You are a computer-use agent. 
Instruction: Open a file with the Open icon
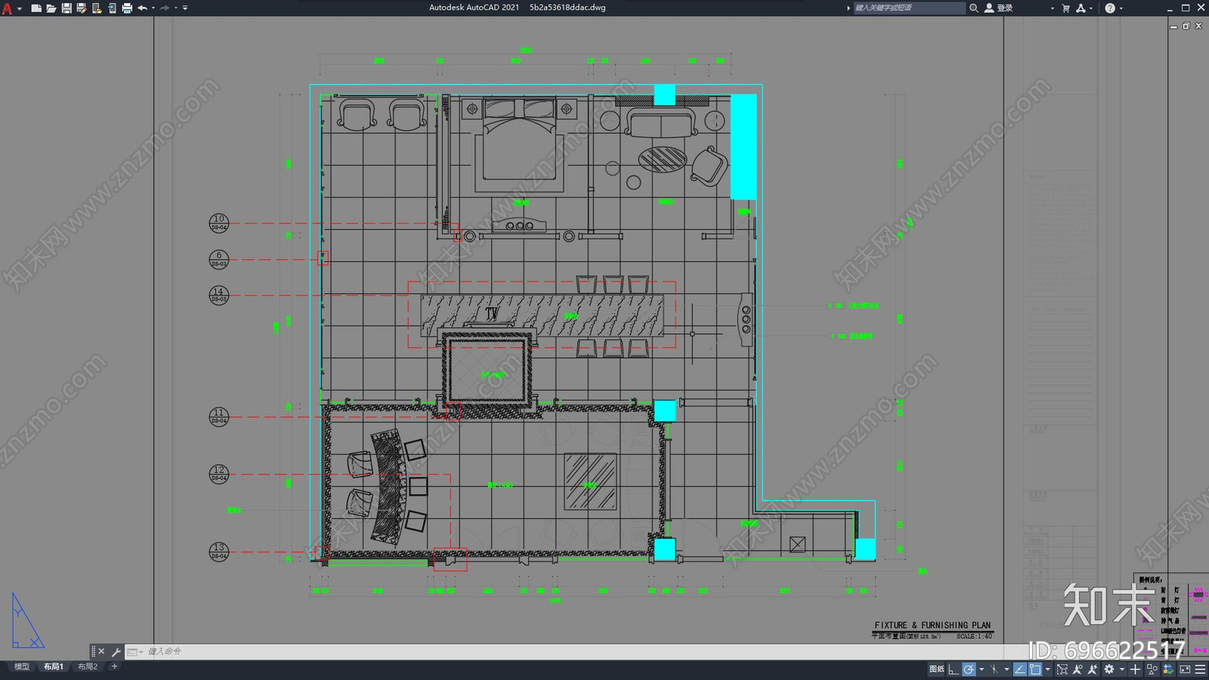coord(51,8)
